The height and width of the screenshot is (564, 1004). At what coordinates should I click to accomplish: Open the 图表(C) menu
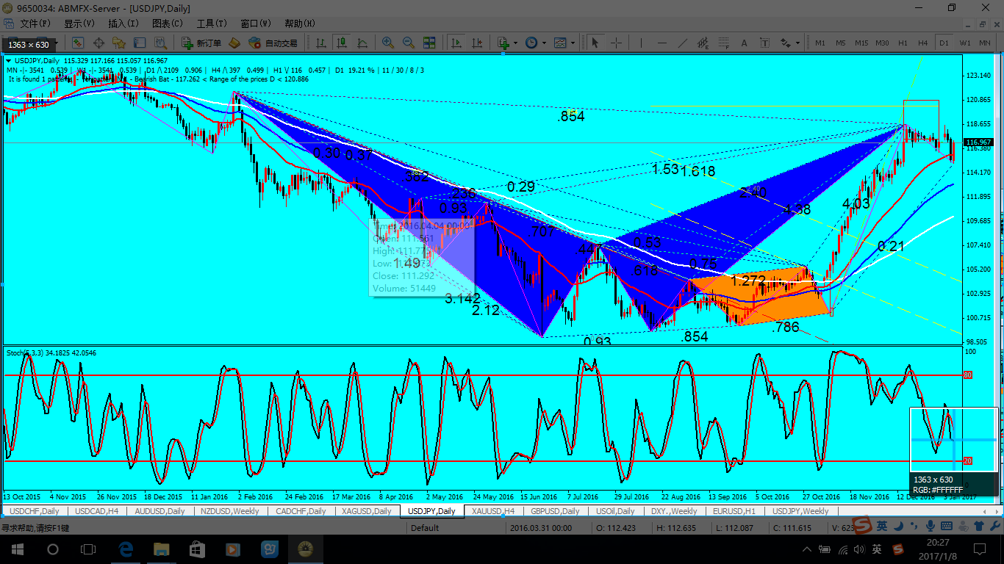coord(168,23)
